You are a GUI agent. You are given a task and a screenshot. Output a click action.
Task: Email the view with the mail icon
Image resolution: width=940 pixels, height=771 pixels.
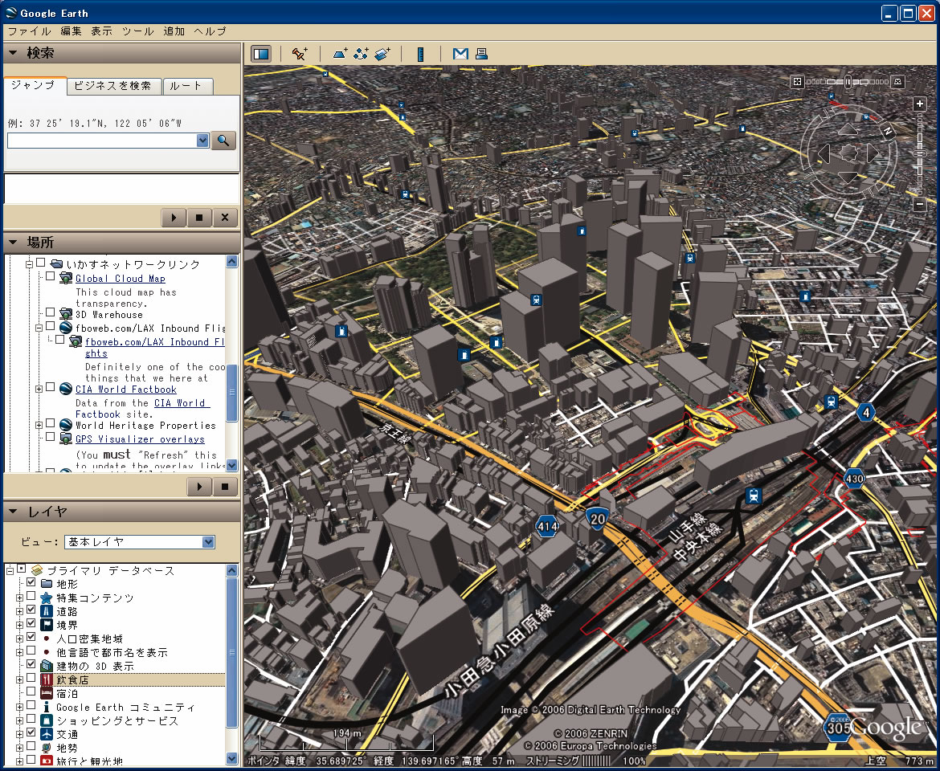tap(460, 54)
